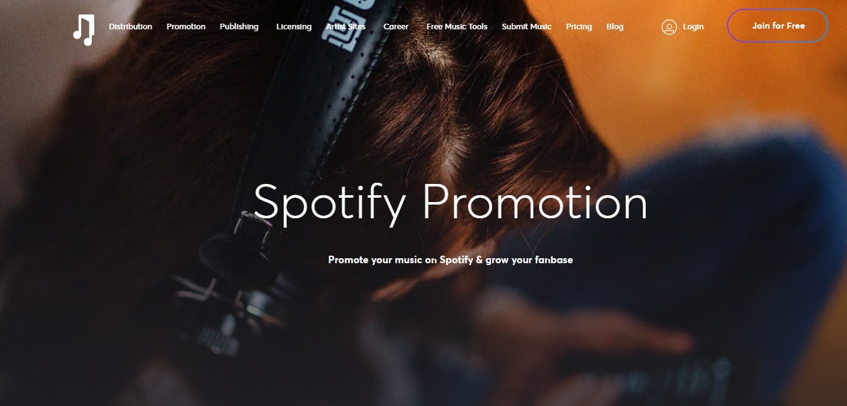847x406 pixels.
Task: Click the user profile icon beside Login
Action: (669, 27)
